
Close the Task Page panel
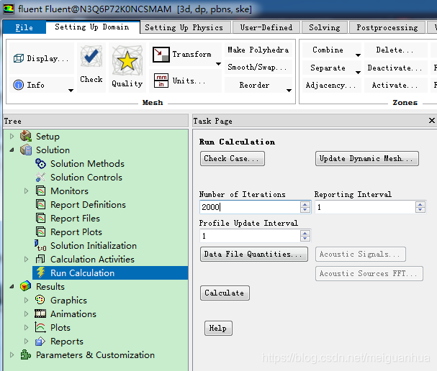click(431, 121)
